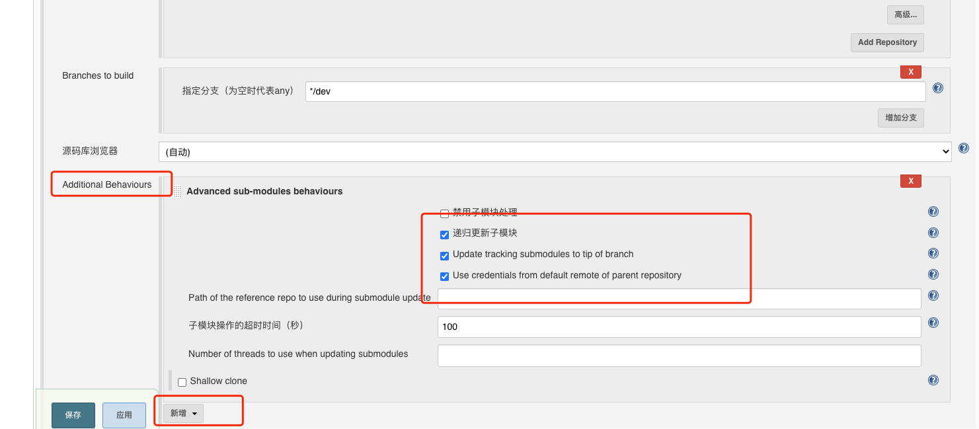This screenshot has width=979, height=429.
Task: Grab the drag handle beside Advanced sub-modules behaviours
Action: (x=178, y=191)
